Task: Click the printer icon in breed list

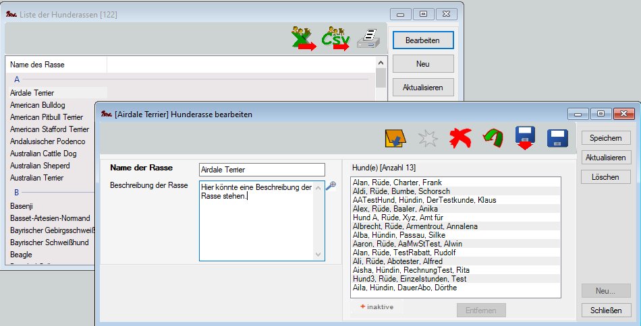Action: coord(369,40)
